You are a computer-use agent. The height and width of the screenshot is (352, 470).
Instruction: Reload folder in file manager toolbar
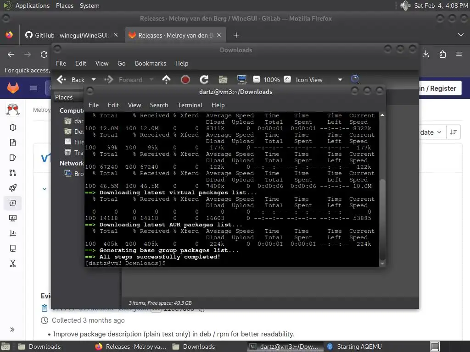[204, 79]
